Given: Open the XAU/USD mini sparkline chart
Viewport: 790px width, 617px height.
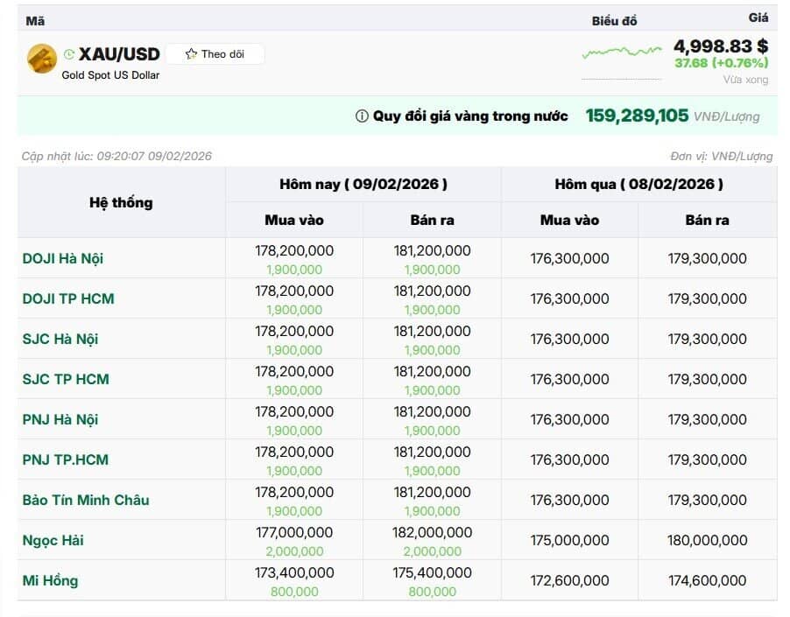Looking at the screenshot, I should pos(622,53).
